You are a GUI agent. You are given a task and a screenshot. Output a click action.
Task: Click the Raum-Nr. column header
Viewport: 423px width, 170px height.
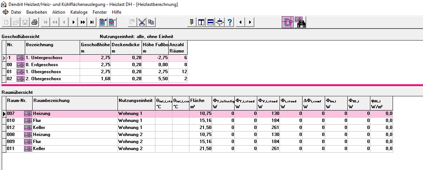(x=19, y=103)
